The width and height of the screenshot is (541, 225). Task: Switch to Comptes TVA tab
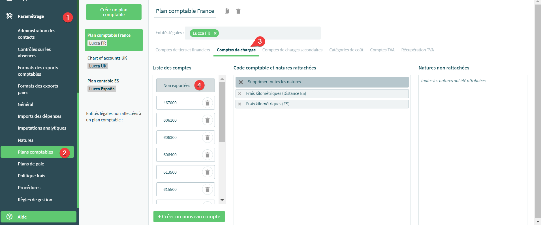pos(382,50)
